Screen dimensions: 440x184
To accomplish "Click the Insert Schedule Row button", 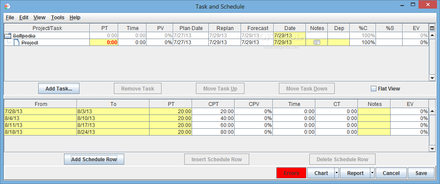I will 217,159.
